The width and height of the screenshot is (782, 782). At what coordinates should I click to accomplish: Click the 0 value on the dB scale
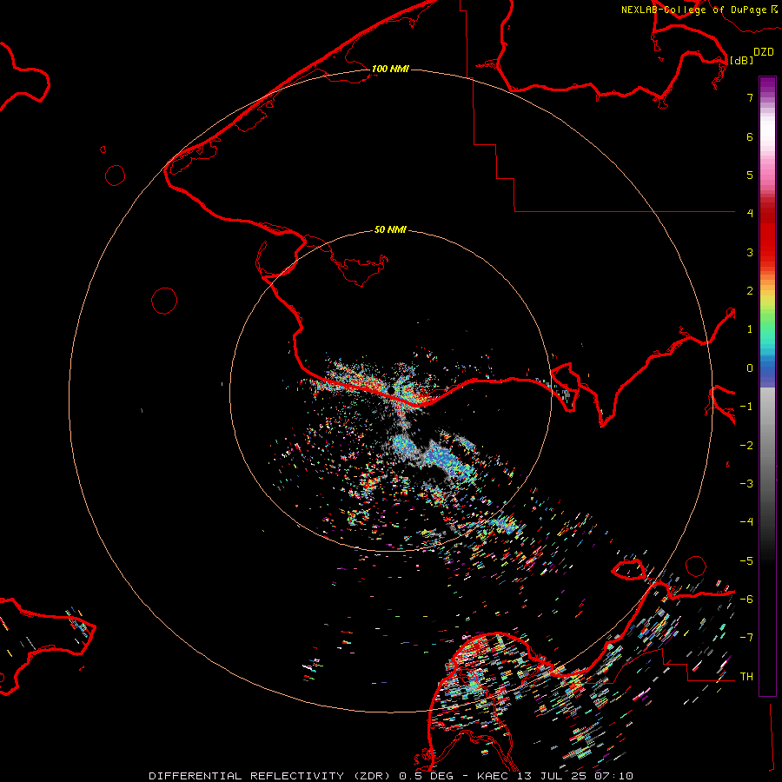tap(750, 368)
